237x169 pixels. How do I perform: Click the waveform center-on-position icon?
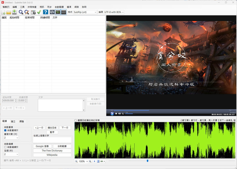[x=98, y=161]
